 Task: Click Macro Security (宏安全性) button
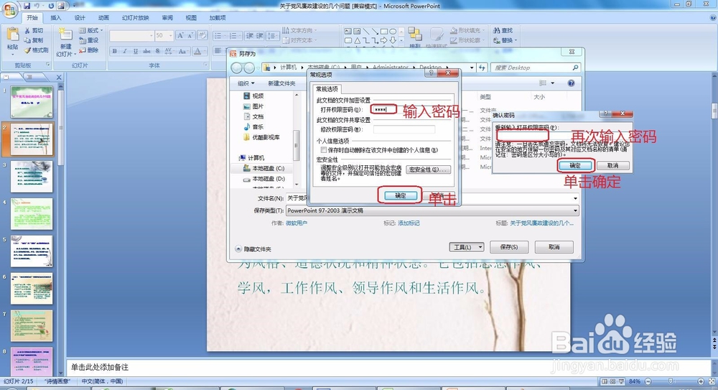click(x=428, y=170)
